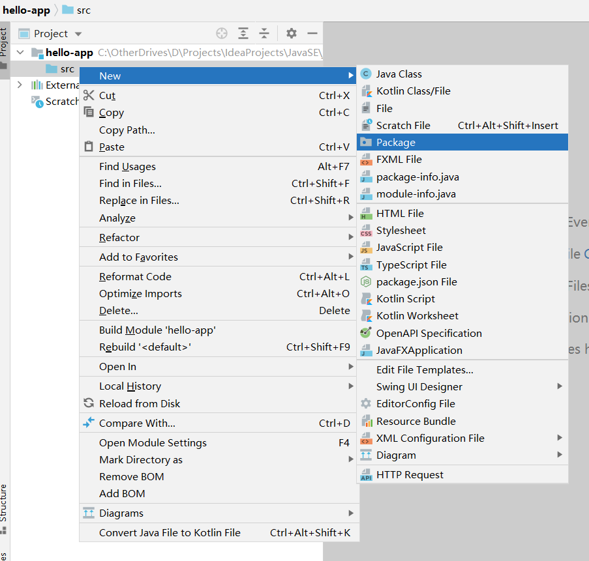
Task: Click hello-app in breadcrumb bar
Action: tap(26, 10)
